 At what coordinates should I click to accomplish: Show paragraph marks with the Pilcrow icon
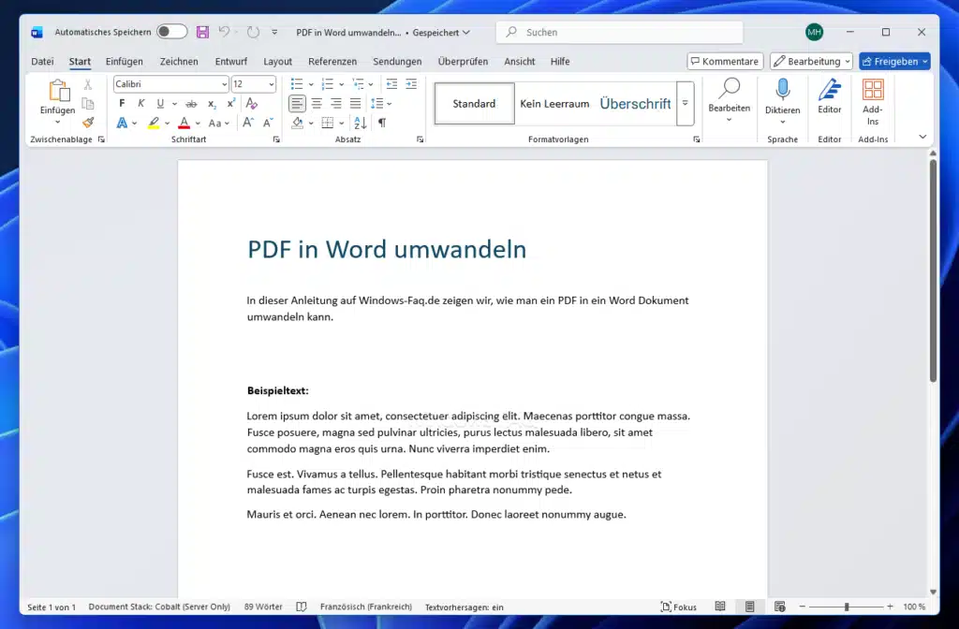tap(382, 123)
